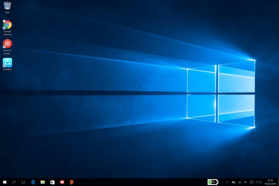This screenshot has width=279, height=186.
Task: Open the orange document app on taskbar
Action: pos(71,182)
